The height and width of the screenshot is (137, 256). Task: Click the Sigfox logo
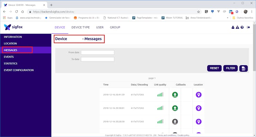(x=13, y=27)
